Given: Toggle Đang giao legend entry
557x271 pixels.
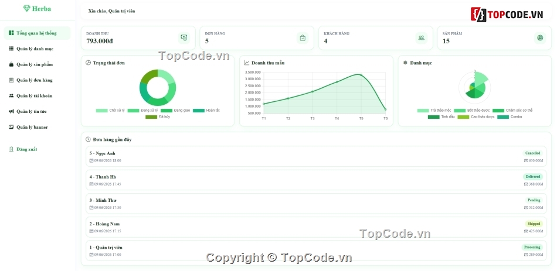Looking at the screenshot, I should 175,110.
